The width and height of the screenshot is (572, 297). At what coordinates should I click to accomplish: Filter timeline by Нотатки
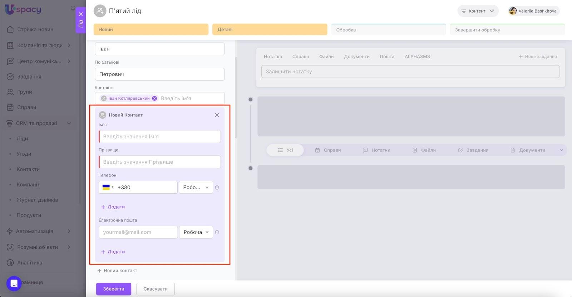376,150
